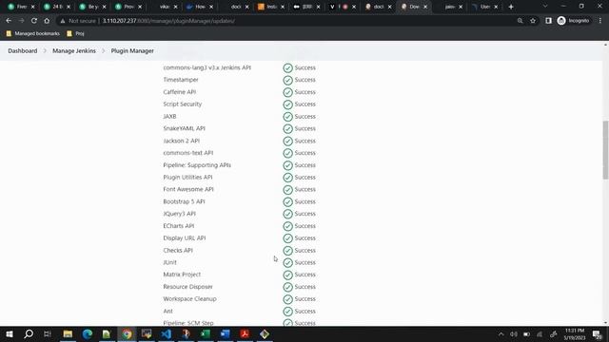Click the Display URL API row text

[x=185, y=237]
